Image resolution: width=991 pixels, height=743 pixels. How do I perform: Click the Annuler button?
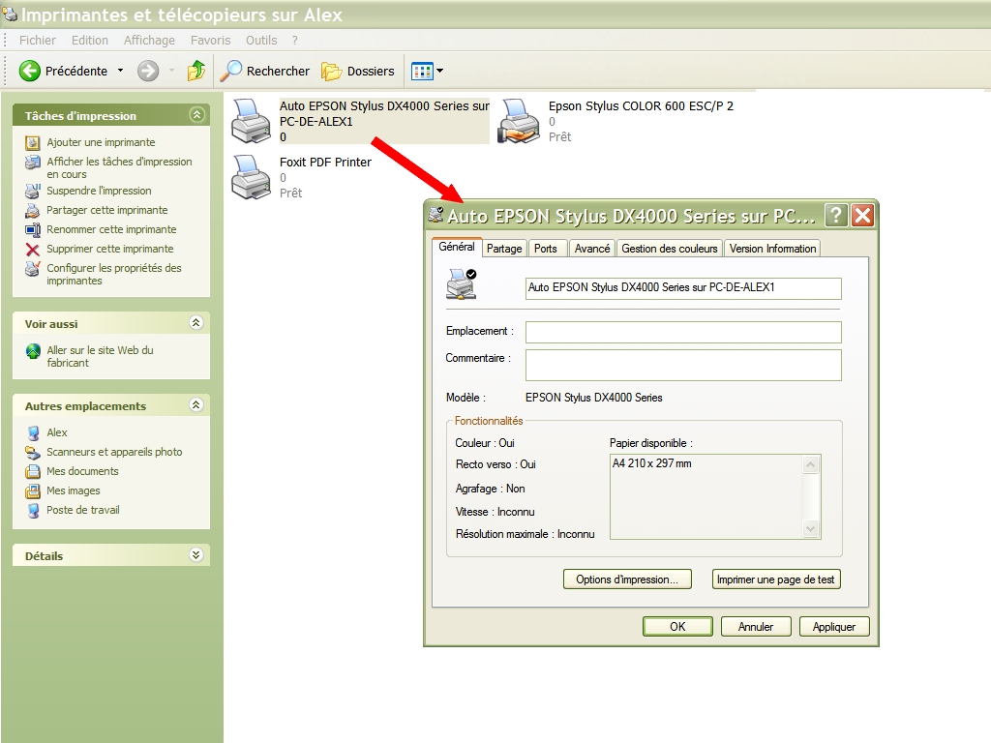pos(756,627)
